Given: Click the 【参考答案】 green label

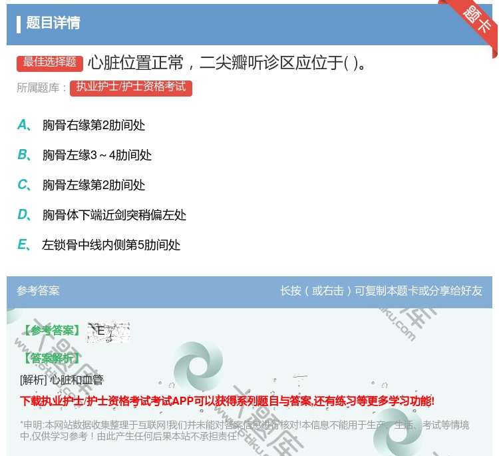Looking at the screenshot, I should coord(52,331).
